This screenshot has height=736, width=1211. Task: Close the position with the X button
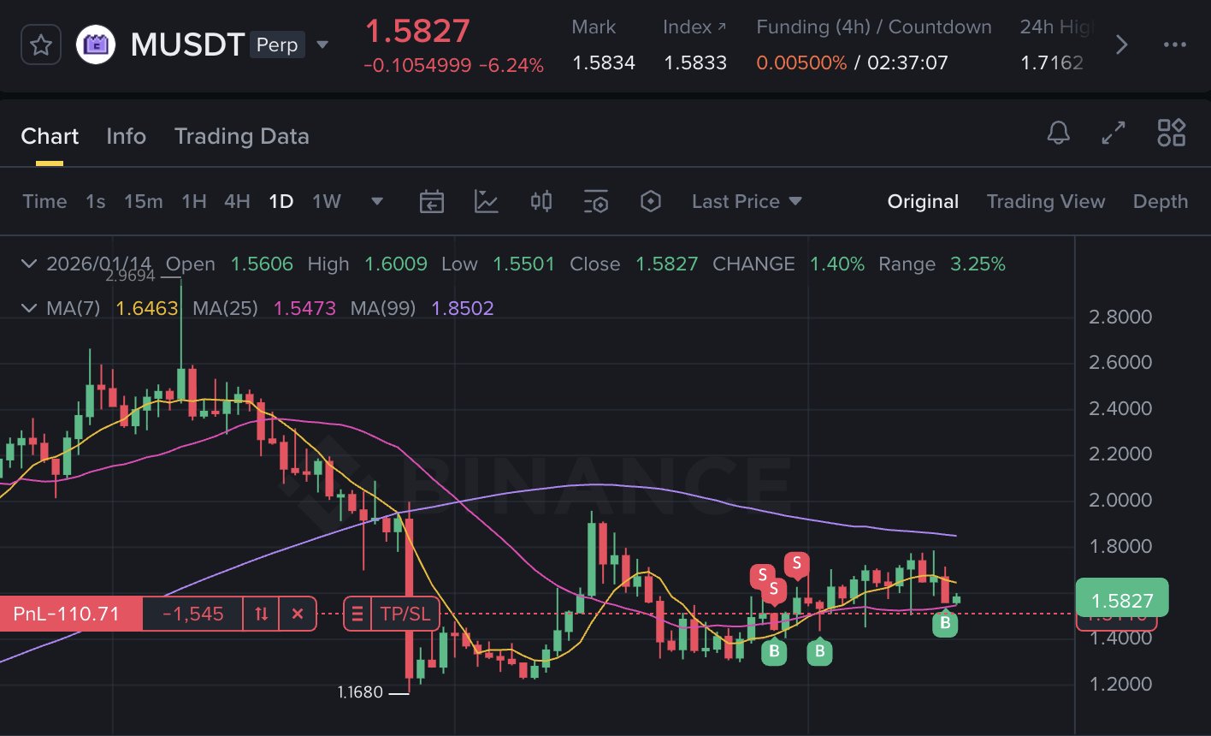point(298,614)
